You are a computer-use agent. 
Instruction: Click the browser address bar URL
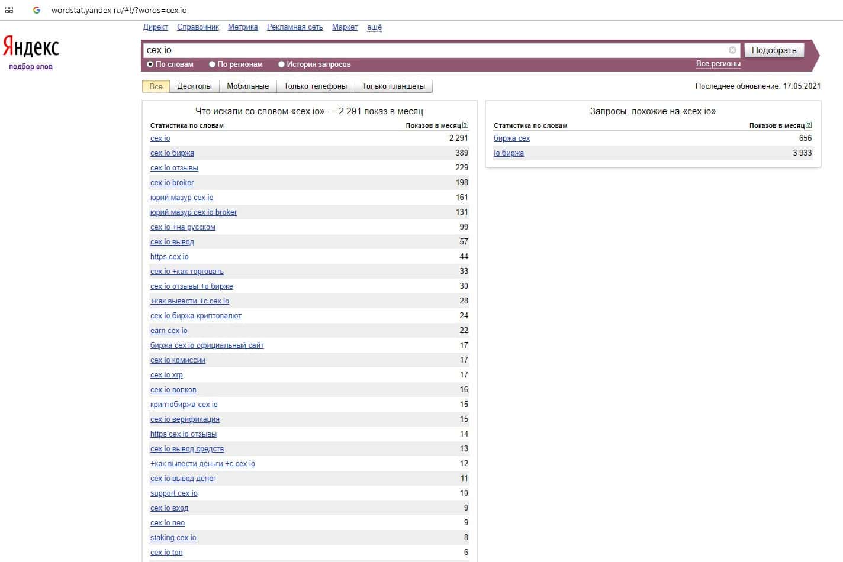pos(119,10)
